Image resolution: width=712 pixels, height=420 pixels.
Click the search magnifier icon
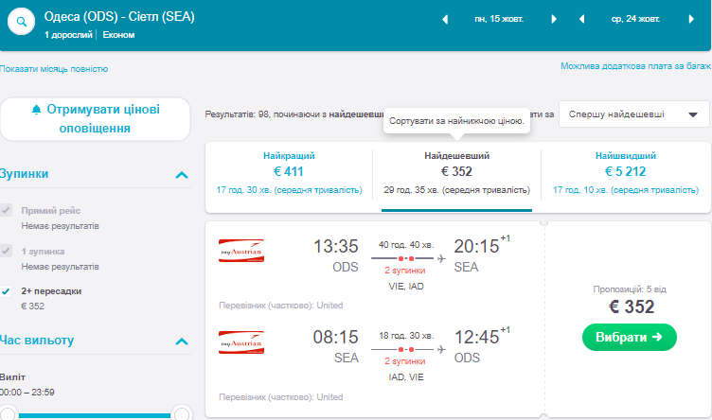coord(21,23)
